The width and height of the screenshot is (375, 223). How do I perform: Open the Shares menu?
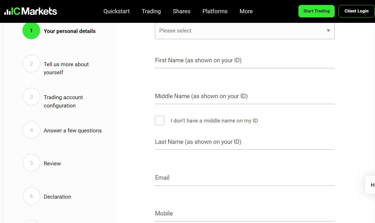pos(182,11)
